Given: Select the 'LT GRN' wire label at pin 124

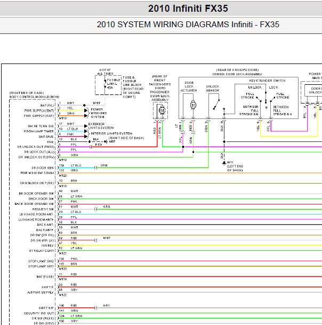Looking at the screenshot, I should coord(76,316).
